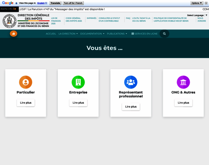209x165 pixels.
Task: Close the Google Translate bar
Action: click(x=206, y=3)
